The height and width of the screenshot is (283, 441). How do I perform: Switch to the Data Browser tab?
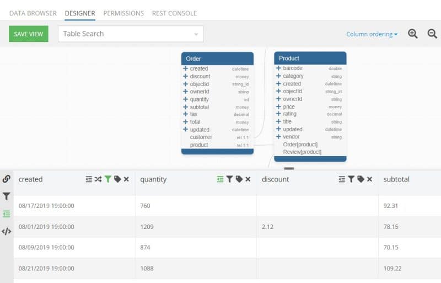[33, 13]
